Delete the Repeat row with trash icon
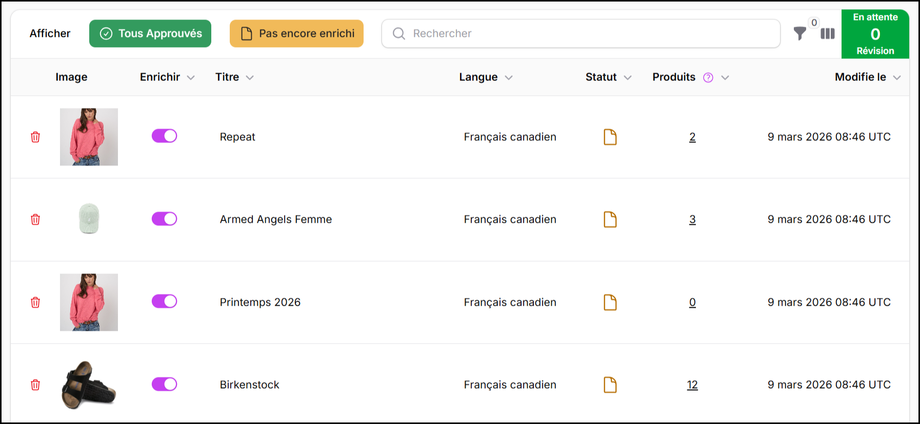 (35, 137)
